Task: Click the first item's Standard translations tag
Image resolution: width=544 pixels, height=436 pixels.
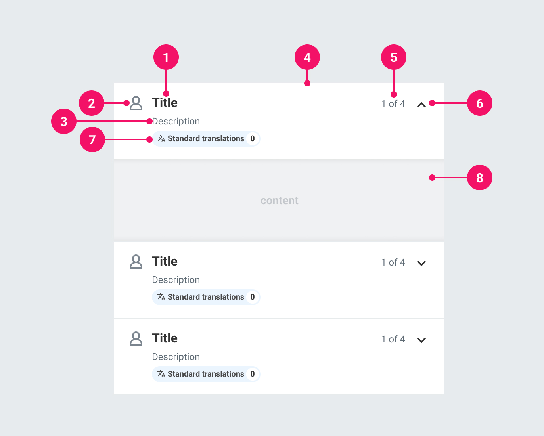Action: 206,139
